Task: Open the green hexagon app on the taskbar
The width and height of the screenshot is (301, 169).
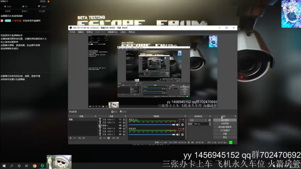Action: click(x=43, y=166)
